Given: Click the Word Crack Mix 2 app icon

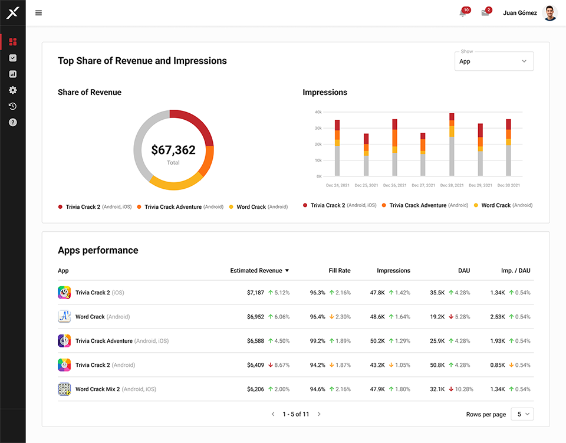Looking at the screenshot, I should click(64, 389).
